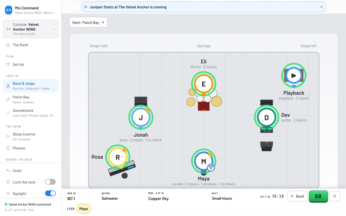
Task: Select Rosa's circle R
Action: click(118, 157)
